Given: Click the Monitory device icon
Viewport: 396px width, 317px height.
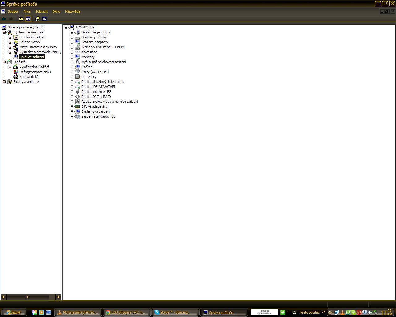Looking at the screenshot, I should point(78,57).
